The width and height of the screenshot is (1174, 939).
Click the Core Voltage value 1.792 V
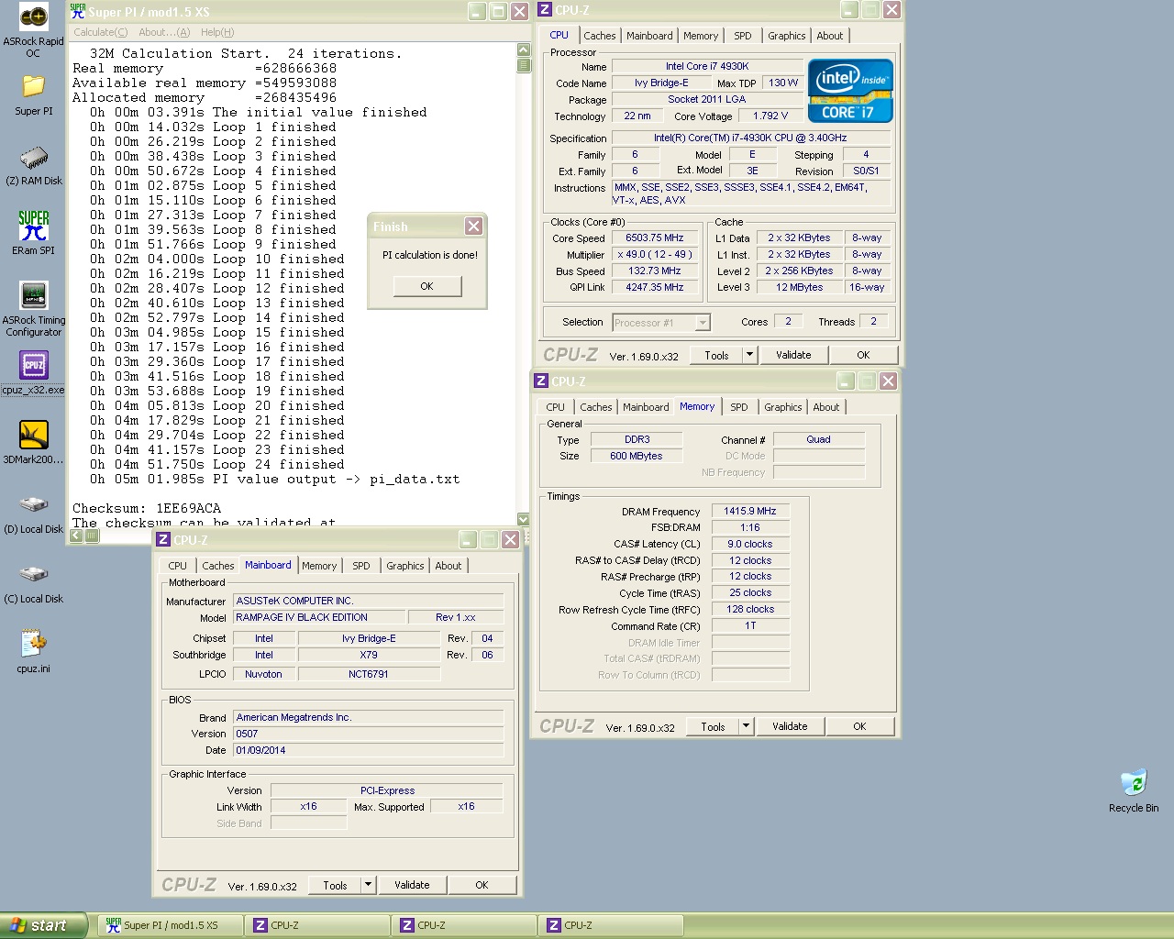770,116
